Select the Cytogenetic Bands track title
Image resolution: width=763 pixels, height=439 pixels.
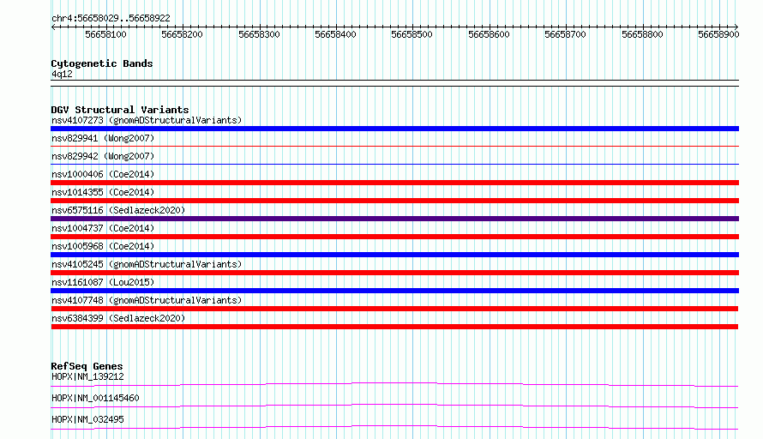coord(102,63)
